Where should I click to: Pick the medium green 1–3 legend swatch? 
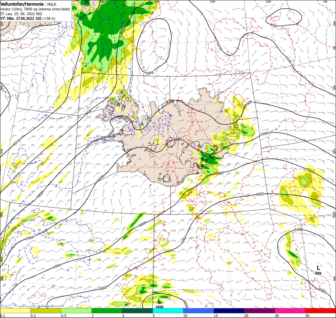[x=107, y=311]
